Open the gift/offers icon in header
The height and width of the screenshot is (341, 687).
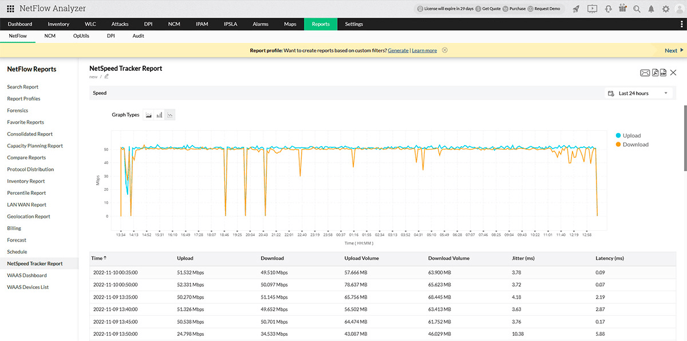click(x=622, y=9)
